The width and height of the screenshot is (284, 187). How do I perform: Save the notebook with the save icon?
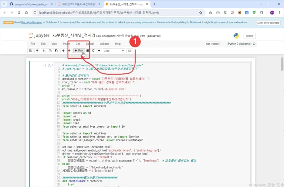coord(30,51)
